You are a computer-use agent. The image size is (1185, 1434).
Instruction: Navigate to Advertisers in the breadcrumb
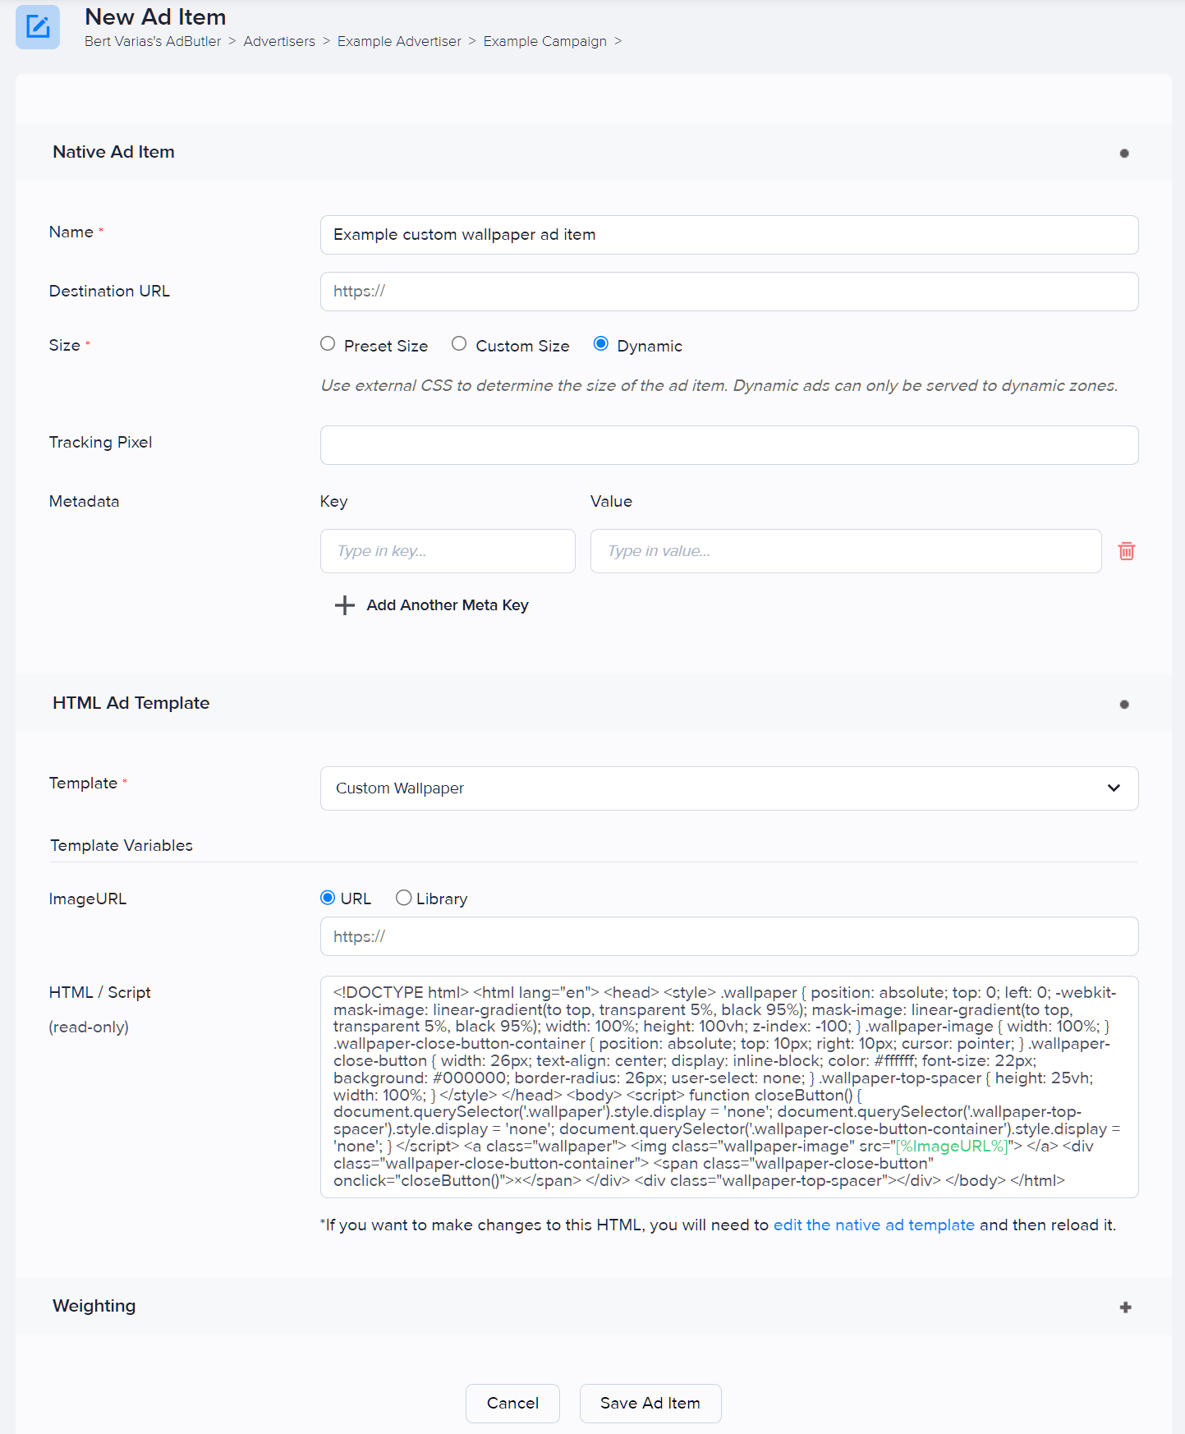click(279, 41)
